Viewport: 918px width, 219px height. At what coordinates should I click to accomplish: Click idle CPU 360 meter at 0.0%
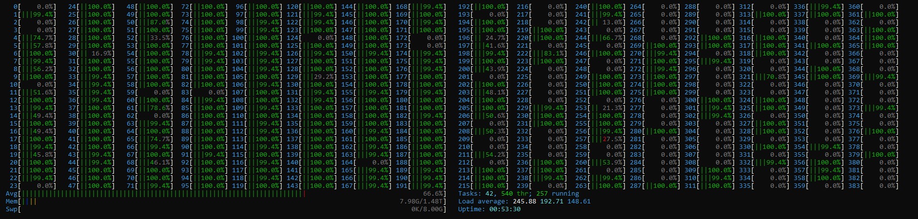874,7
